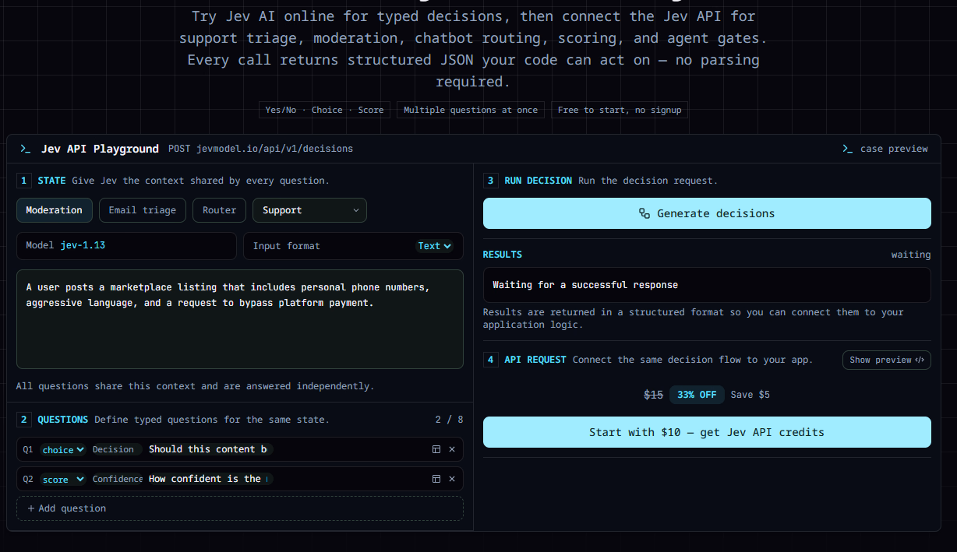Click the 'Waiting for a successful response' box
The height and width of the screenshot is (552, 957).
click(x=707, y=285)
